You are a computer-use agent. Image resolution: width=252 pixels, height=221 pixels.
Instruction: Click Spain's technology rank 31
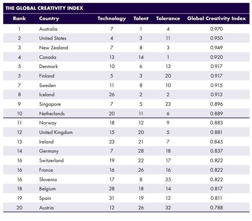(x=112, y=198)
